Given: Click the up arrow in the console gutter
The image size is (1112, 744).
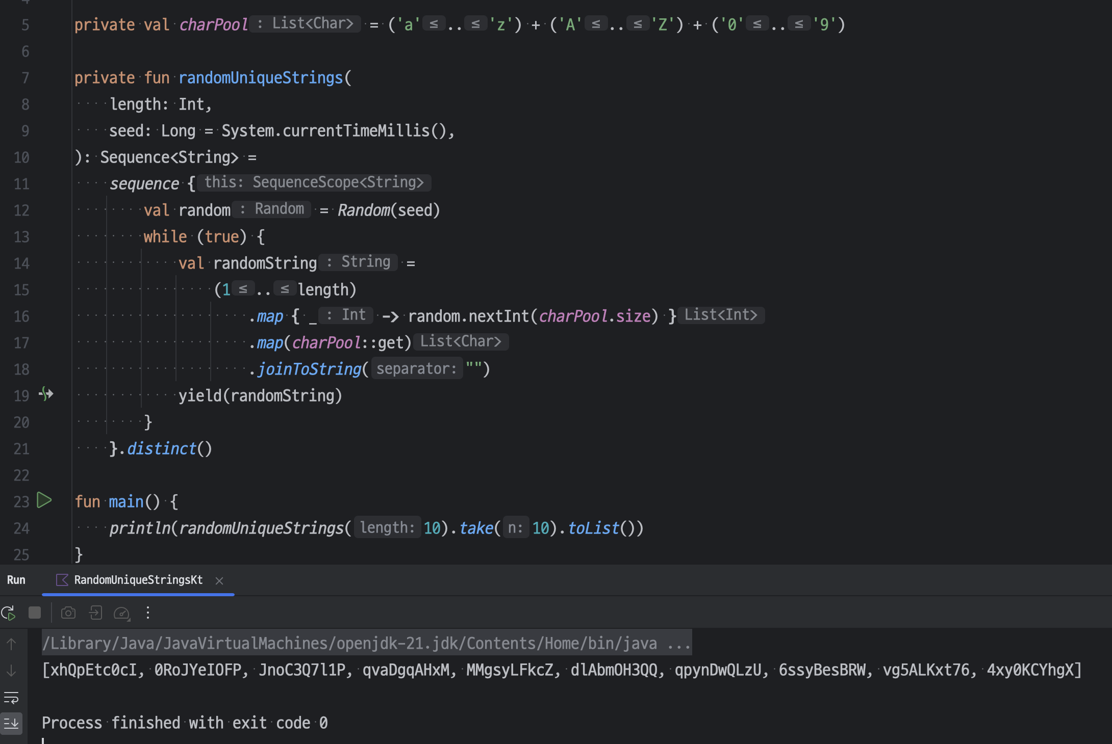Looking at the screenshot, I should 11,644.
